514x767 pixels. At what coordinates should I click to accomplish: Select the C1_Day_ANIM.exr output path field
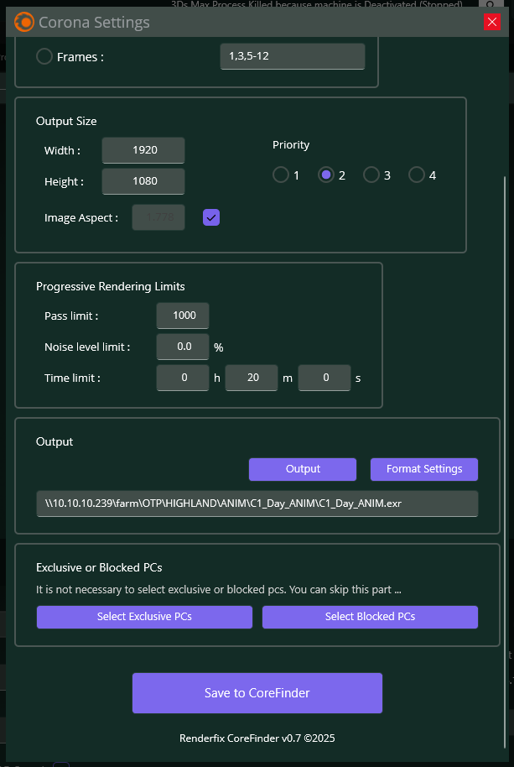coord(257,504)
